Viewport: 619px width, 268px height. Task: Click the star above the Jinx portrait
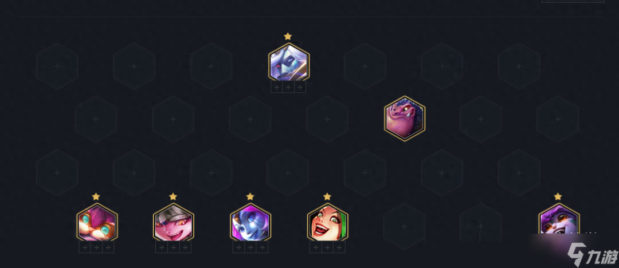327,196
